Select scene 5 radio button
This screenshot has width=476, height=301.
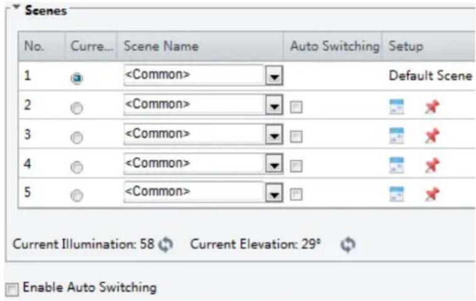click(77, 195)
